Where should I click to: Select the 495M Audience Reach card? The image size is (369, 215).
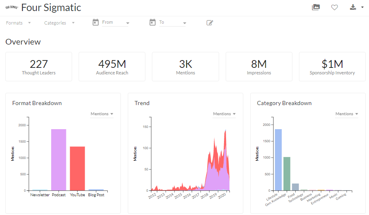[x=112, y=67]
